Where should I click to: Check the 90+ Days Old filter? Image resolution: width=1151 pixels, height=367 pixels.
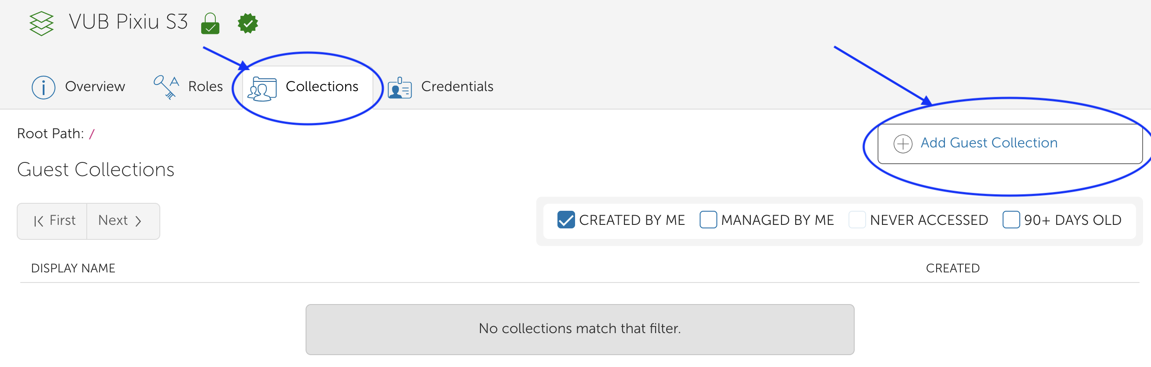coord(1011,220)
